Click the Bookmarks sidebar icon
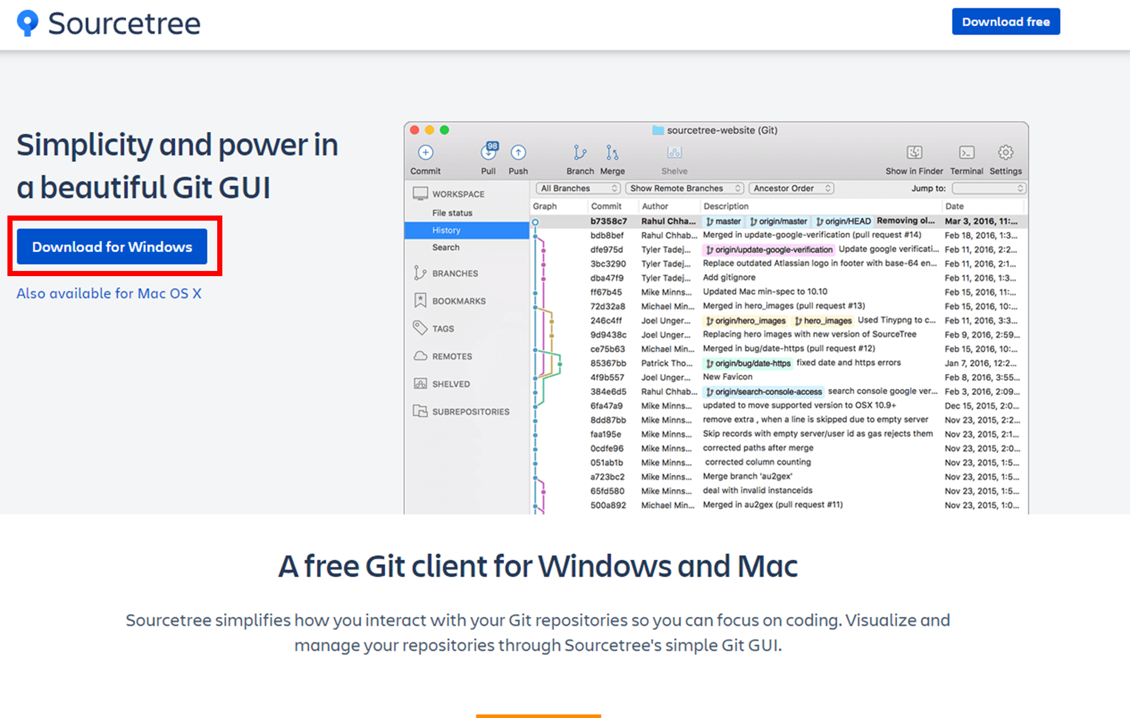Screen dimensions: 1130x718 tap(420, 301)
